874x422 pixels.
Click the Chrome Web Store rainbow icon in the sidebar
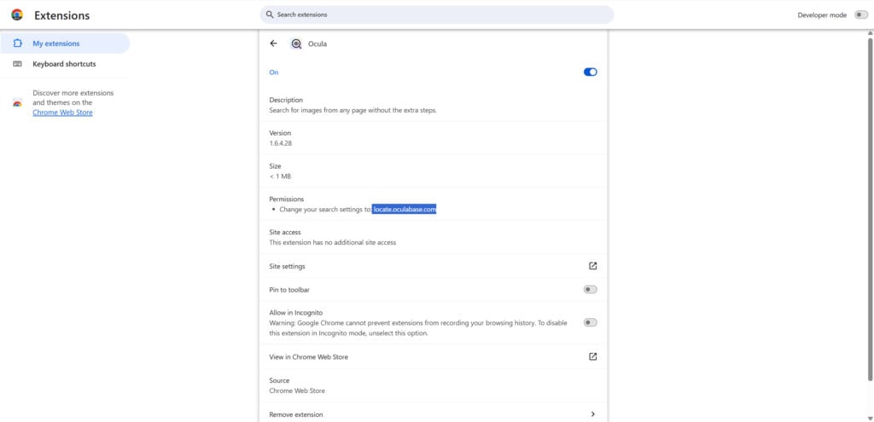17,103
